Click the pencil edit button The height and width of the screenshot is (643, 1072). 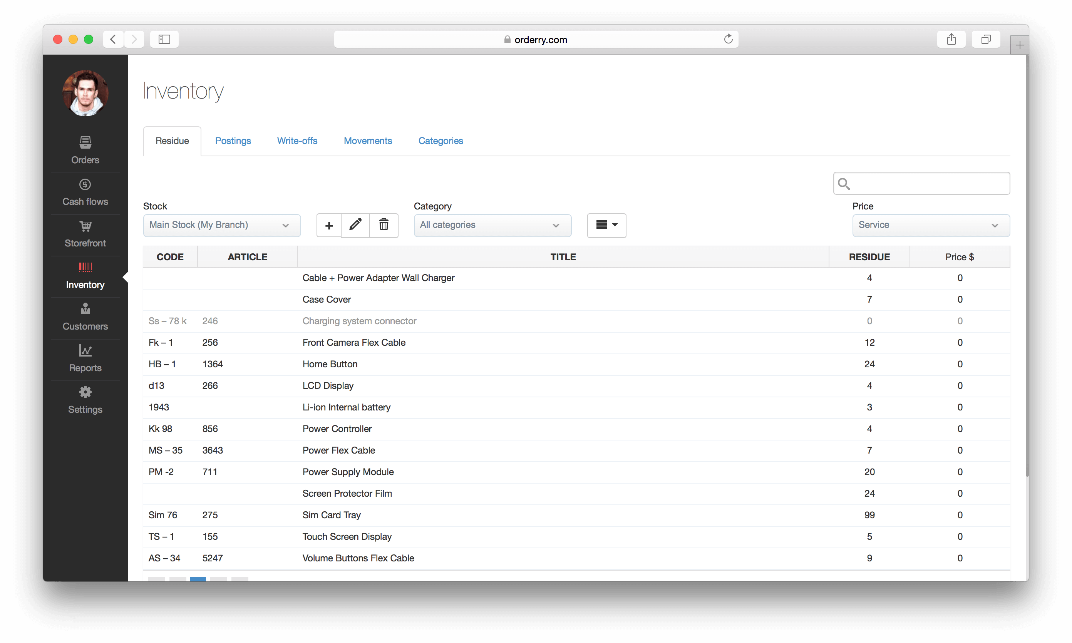[x=355, y=225]
